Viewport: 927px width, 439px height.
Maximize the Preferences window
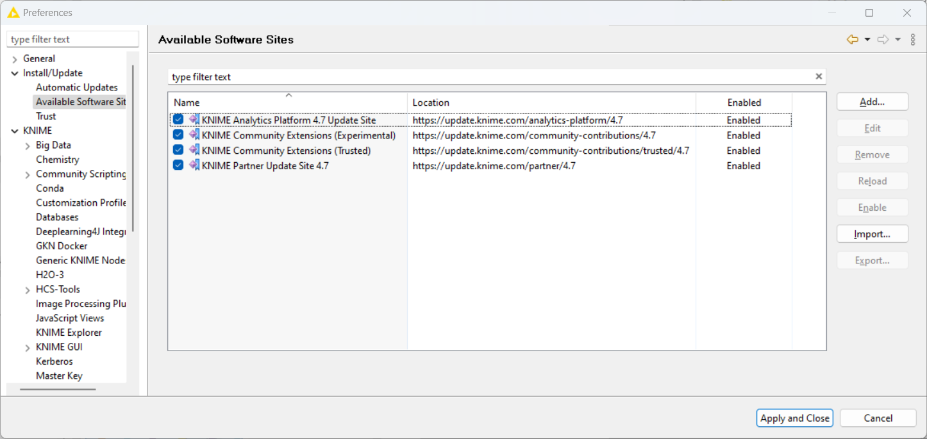(869, 13)
